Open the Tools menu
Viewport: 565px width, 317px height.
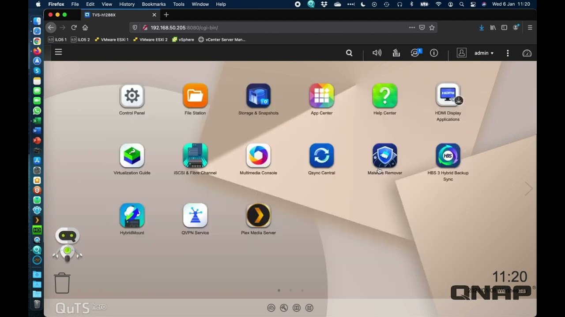coord(179,4)
